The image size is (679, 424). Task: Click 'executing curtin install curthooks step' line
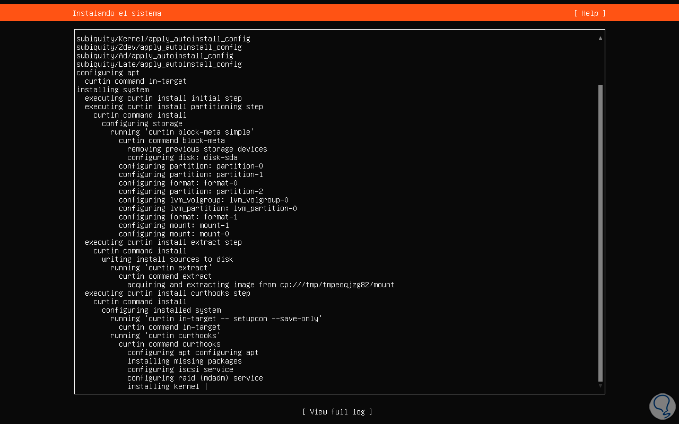click(167, 293)
